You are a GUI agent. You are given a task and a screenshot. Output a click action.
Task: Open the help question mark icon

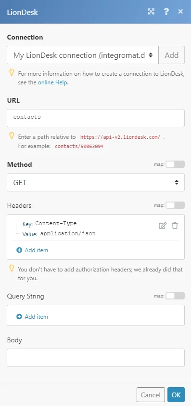click(x=166, y=12)
